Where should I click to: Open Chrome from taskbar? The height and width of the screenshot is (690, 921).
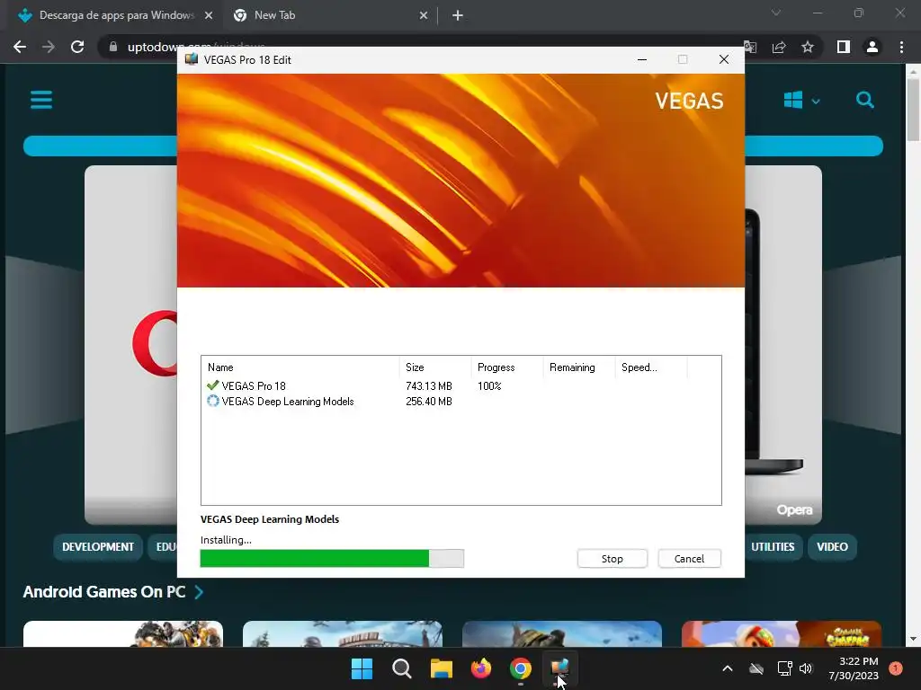pos(521,668)
